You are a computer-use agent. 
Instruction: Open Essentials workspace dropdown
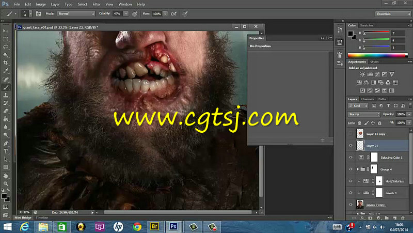coord(393,14)
